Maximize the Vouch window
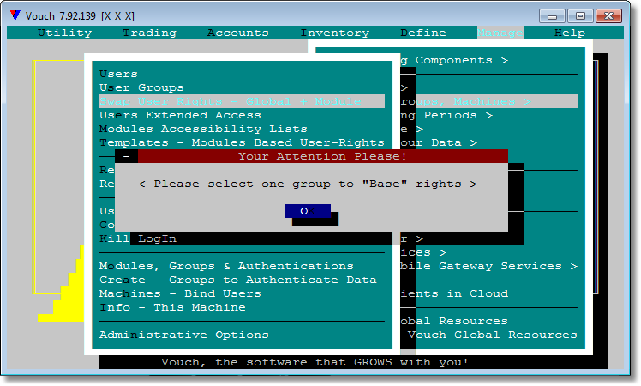The height and width of the screenshot is (386, 641). 580,16
